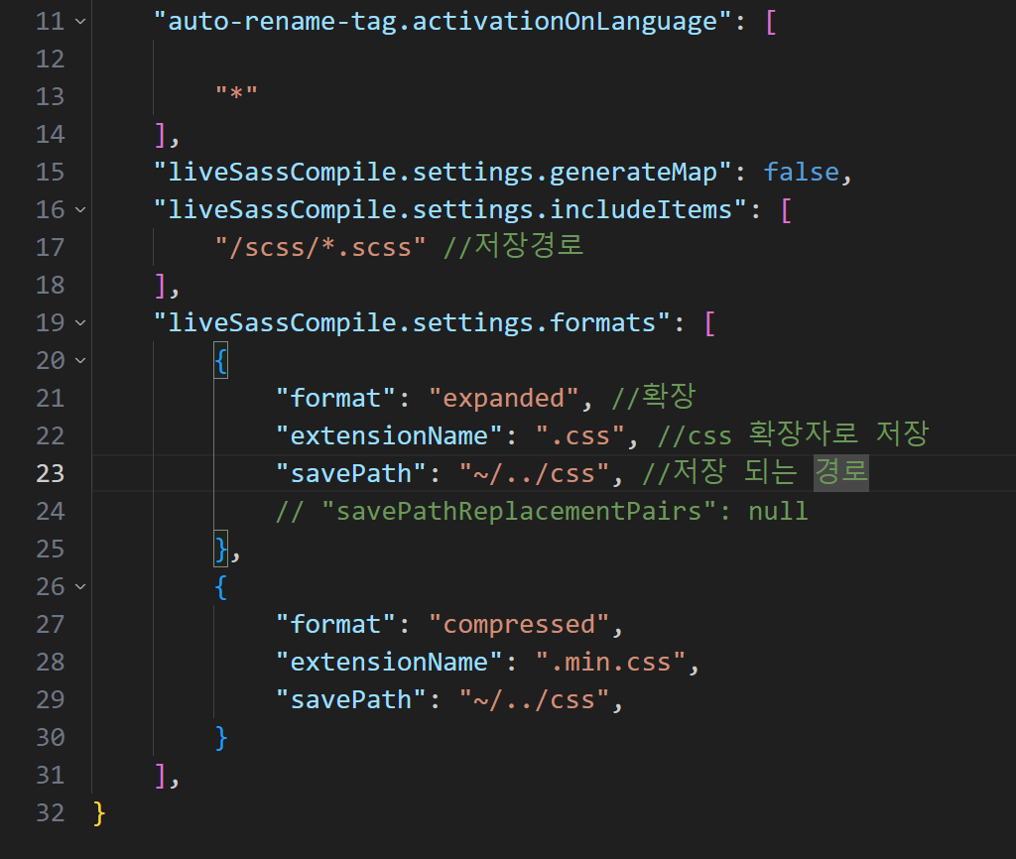Click the "savePath" key on line 29
1016x859 pixels.
(x=351, y=699)
